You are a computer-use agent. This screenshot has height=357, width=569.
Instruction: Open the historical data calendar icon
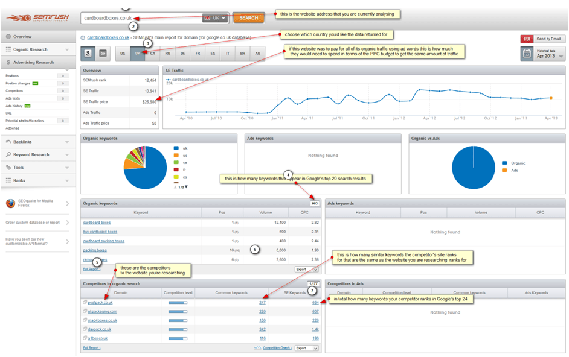click(527, 54)
